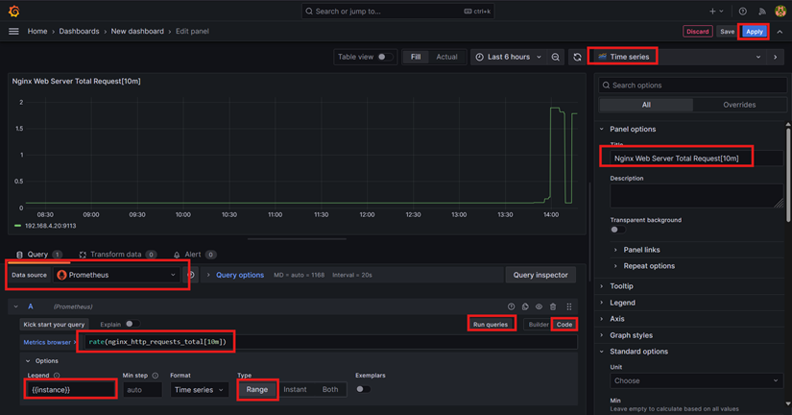Open the user profile avatar
The image size is (792, 415).
click(x=780, y=12)
